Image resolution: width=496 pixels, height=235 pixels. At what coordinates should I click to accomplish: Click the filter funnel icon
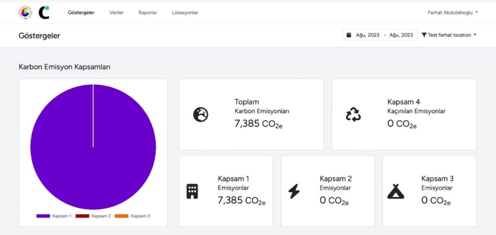coord(424,35)
